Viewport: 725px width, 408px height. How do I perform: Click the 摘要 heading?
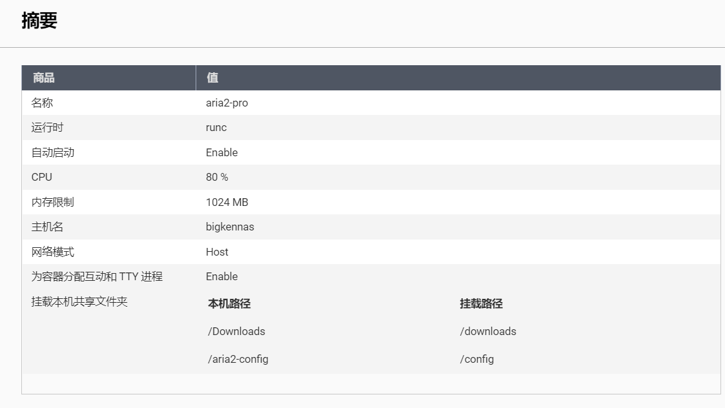click(x=39, y=21)
